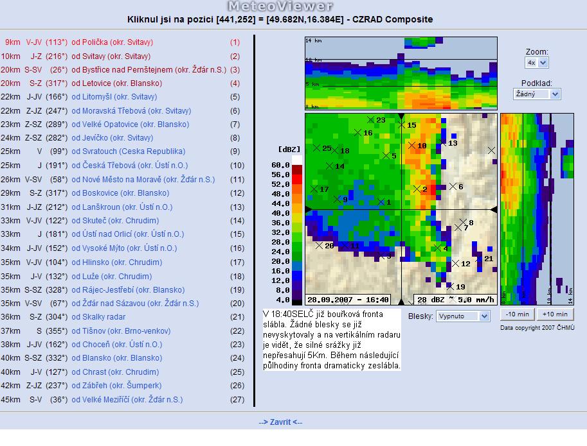
Task: Click the od Velké Opatovice link
Action: [131, 124]
